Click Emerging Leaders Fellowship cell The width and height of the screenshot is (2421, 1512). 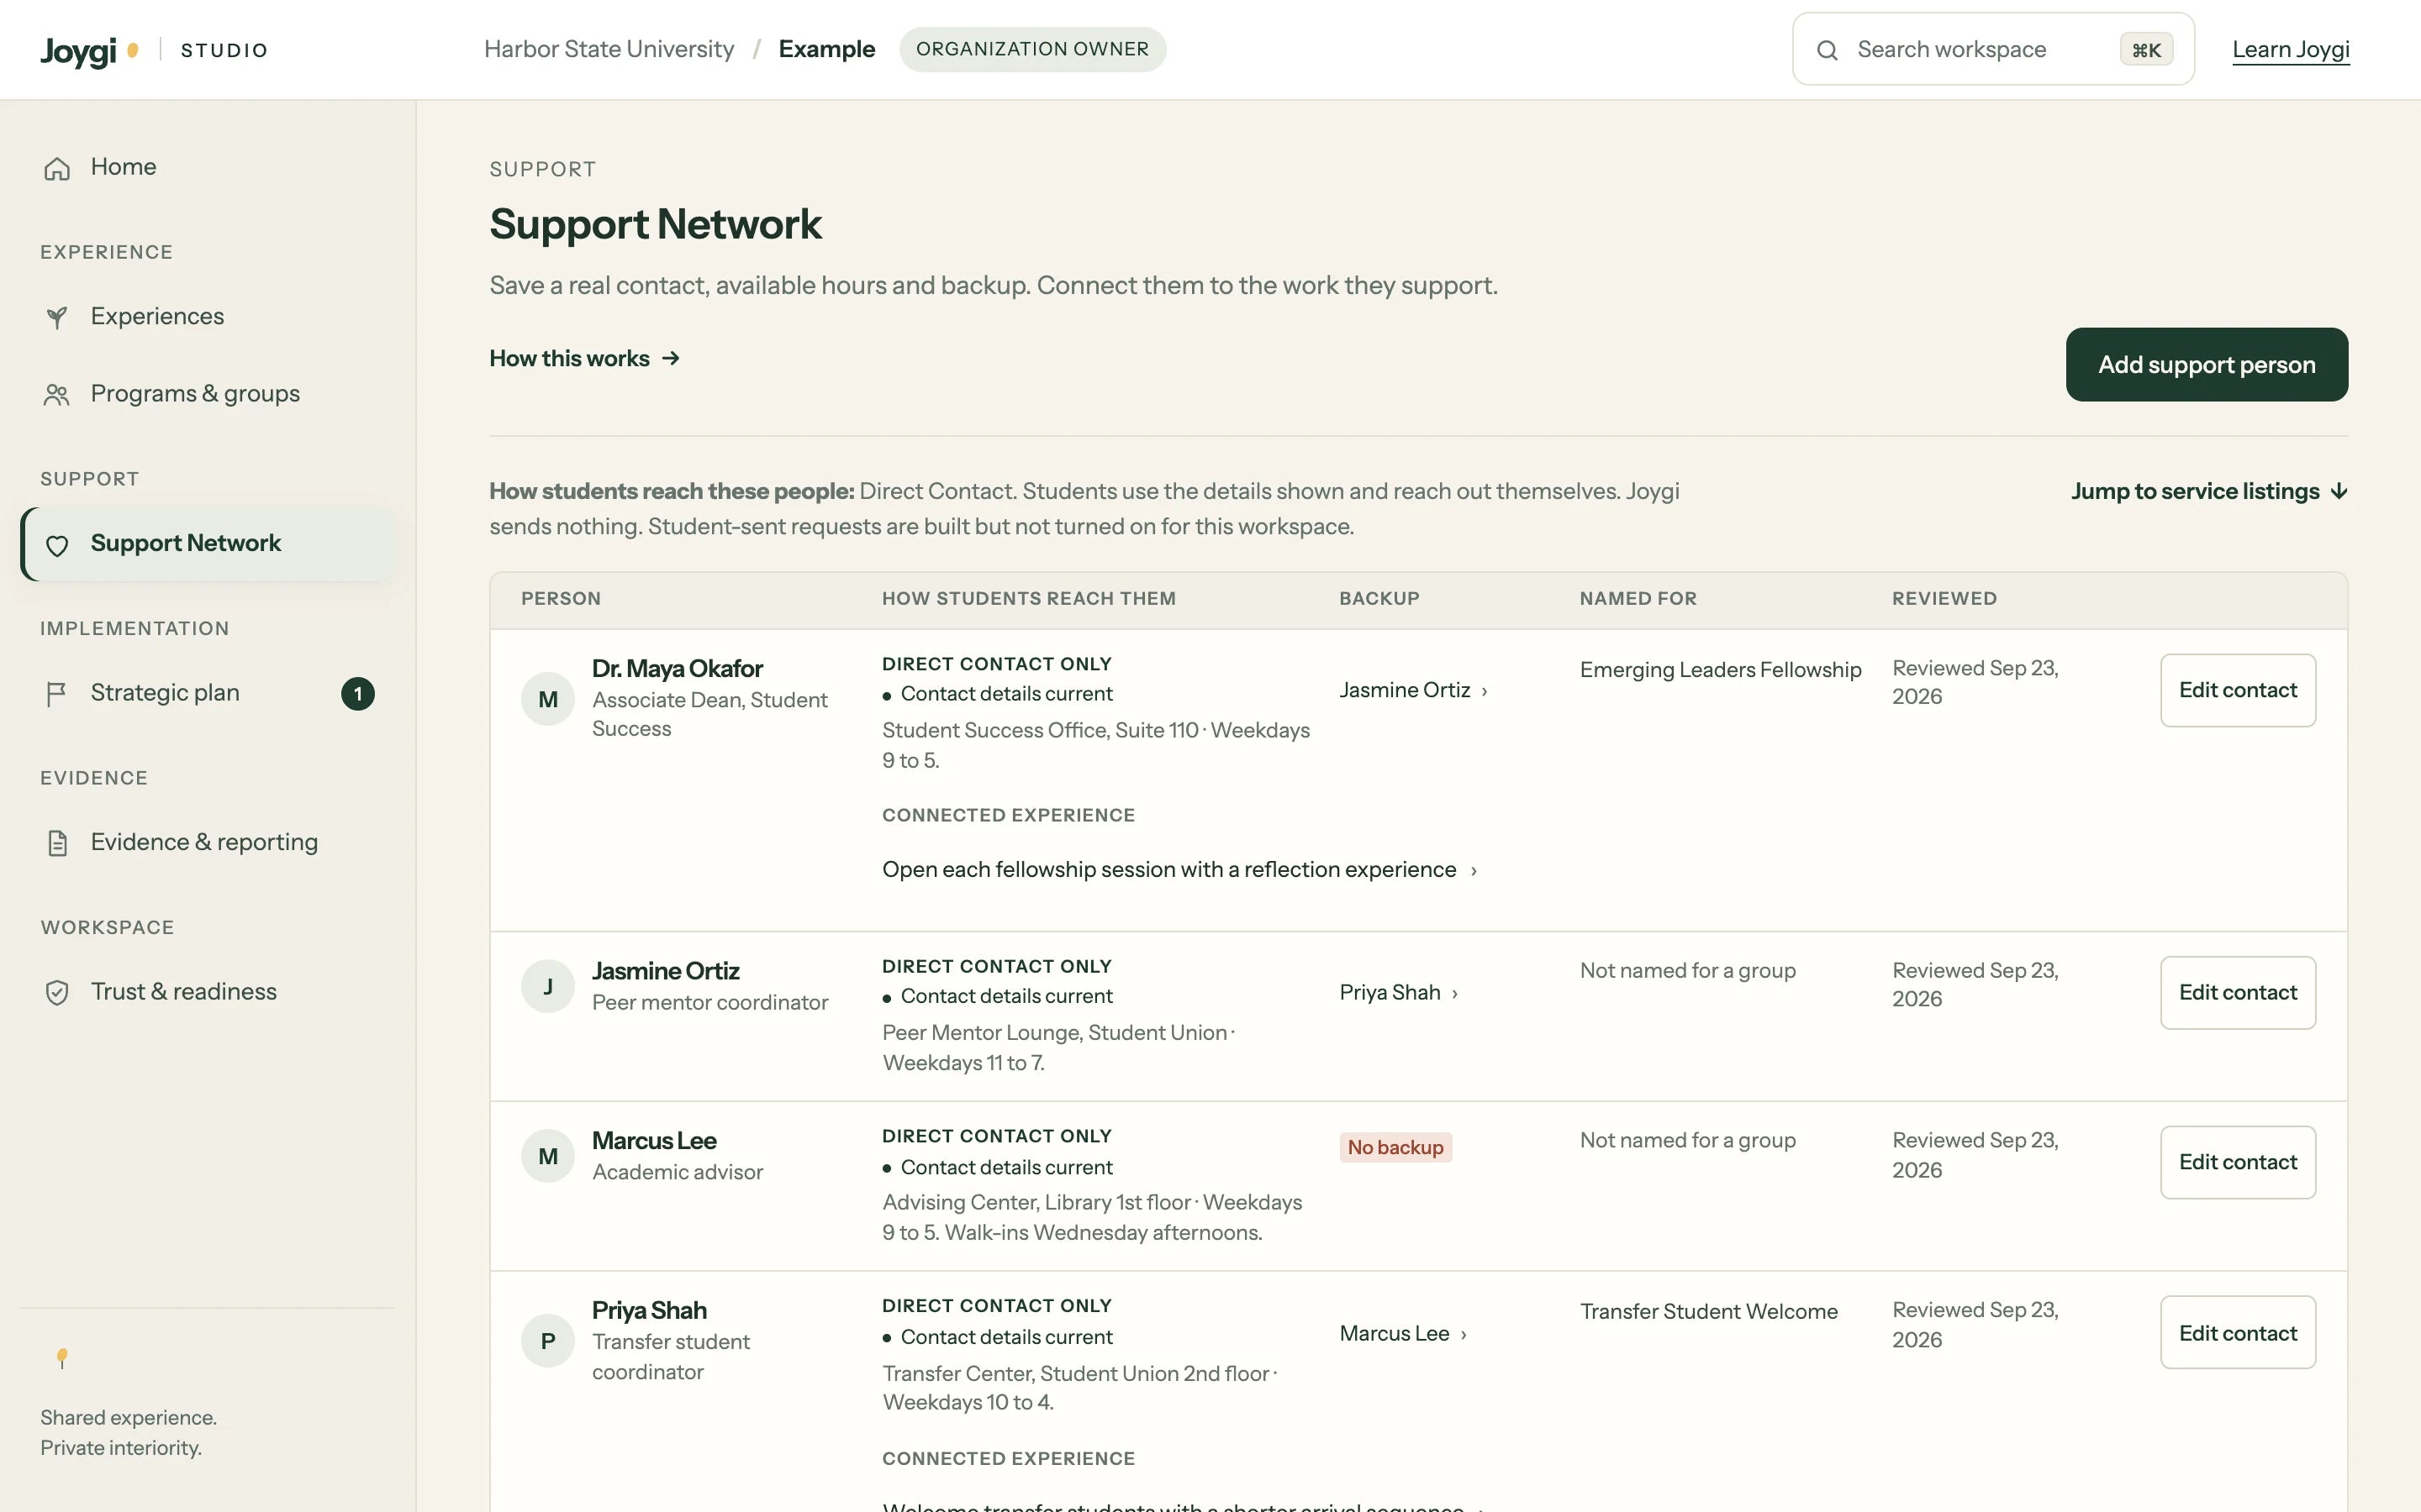click(1720, 670)
